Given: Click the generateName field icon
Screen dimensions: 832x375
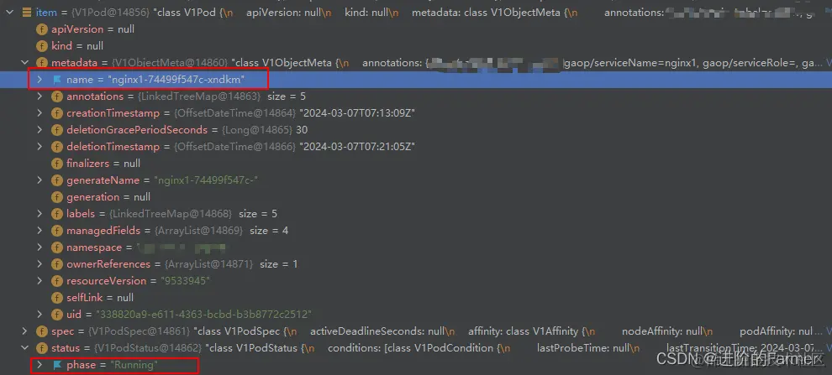Looking at the screenshot, I should coord(57,180).
